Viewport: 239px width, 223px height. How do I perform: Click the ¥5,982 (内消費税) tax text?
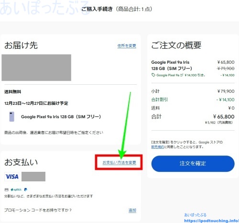coord(219,123)
